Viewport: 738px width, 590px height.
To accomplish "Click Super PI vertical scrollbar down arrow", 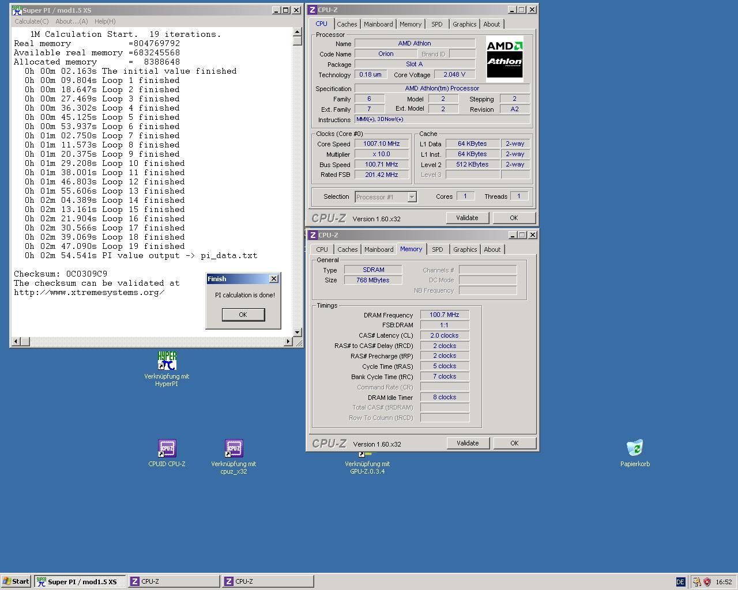I will click(298, 332).
